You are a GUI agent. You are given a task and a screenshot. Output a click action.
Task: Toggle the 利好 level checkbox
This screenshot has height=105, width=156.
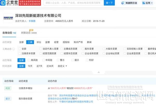[87, 60]
